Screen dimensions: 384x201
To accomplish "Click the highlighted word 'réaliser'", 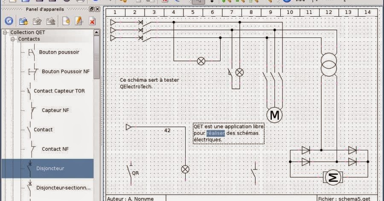I will [x=215, y=133].
